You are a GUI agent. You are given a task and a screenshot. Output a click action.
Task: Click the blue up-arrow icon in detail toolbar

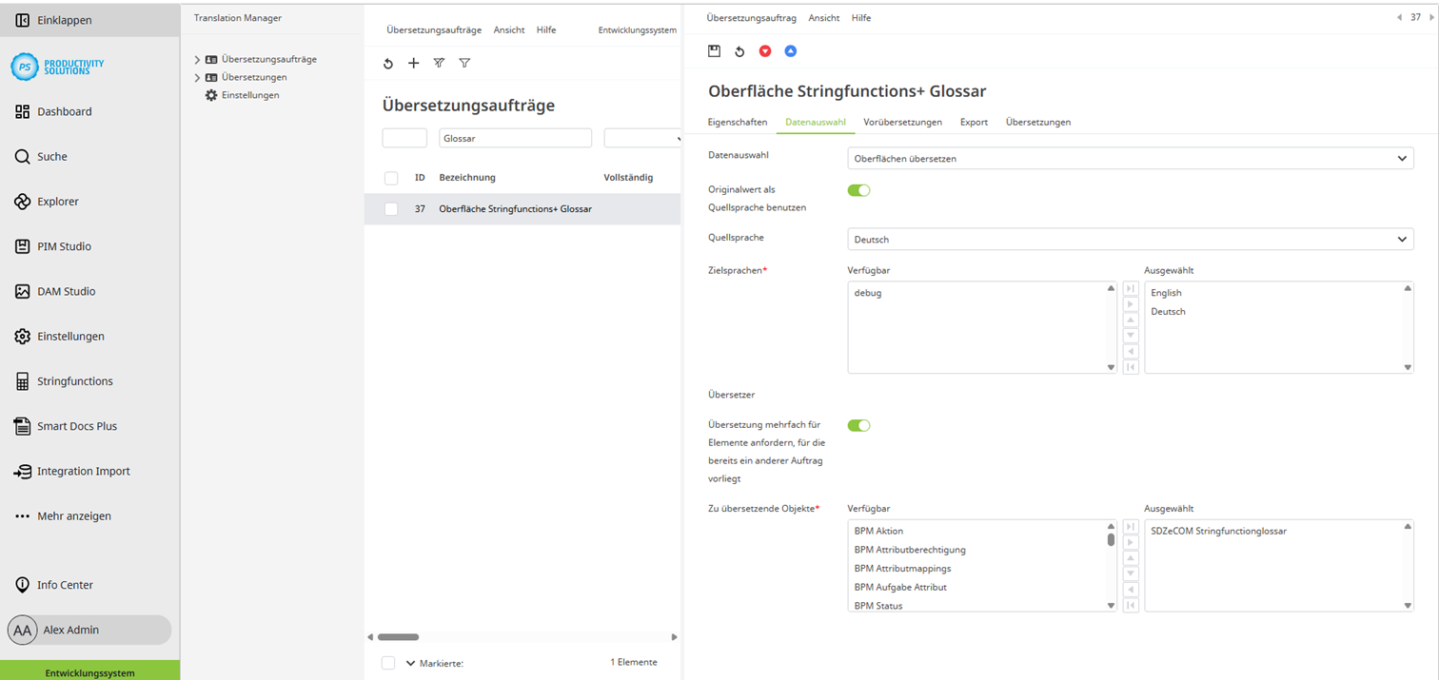(790, 51)
